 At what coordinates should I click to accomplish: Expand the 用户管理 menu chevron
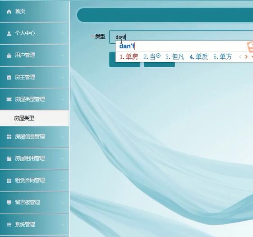point(63,56)
